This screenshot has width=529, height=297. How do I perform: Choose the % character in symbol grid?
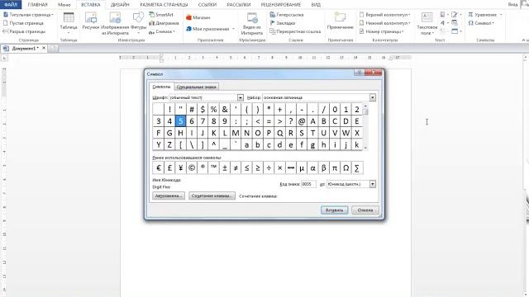[213, 109]
